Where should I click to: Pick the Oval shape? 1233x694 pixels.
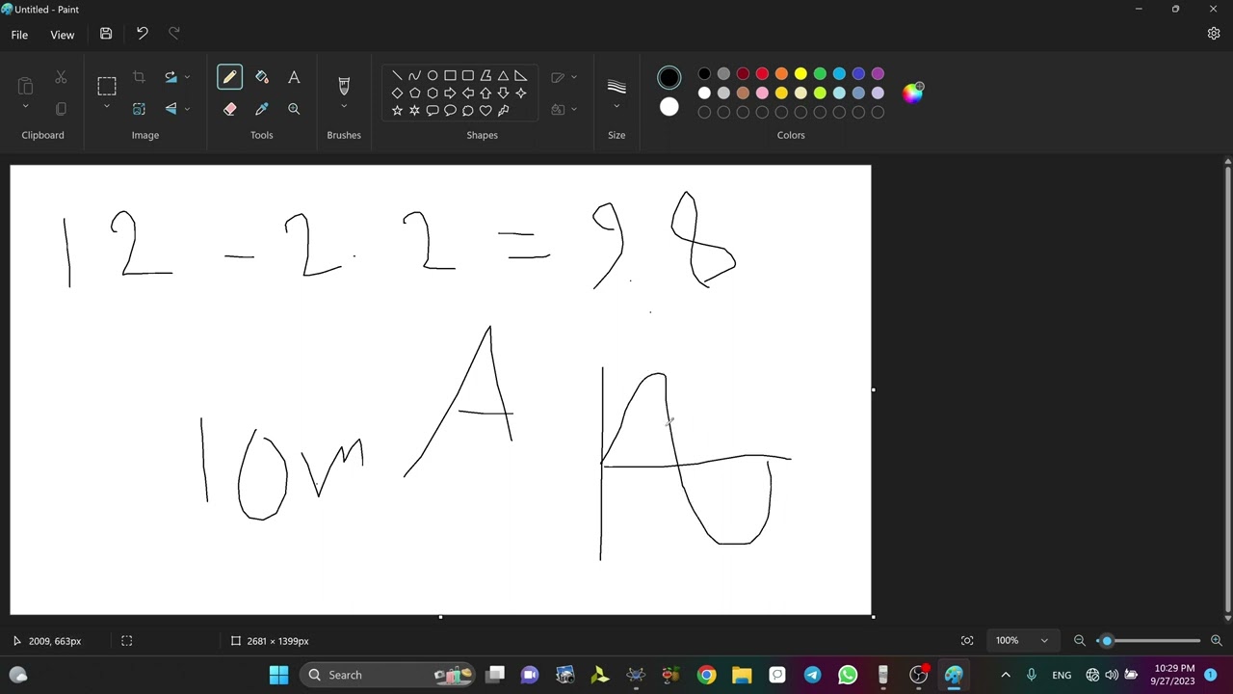[433, 75]
